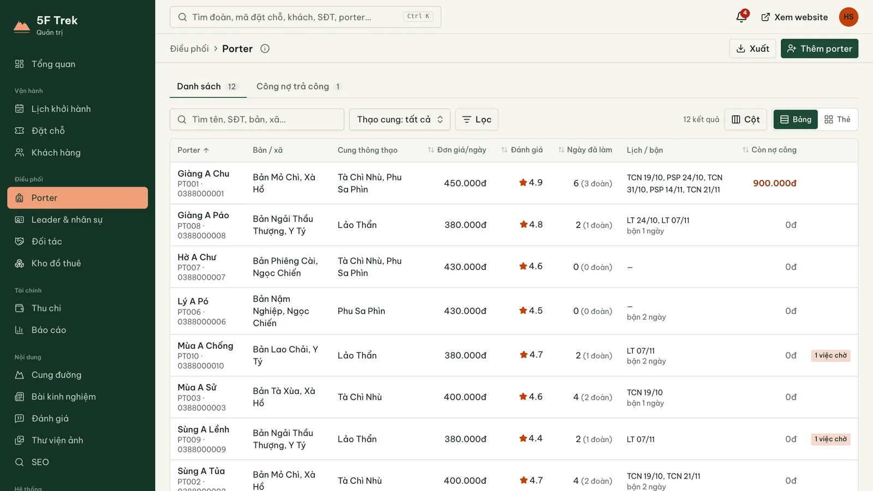Open the SEO page
This screenshot has height=491, width=873.
[77, 462]
